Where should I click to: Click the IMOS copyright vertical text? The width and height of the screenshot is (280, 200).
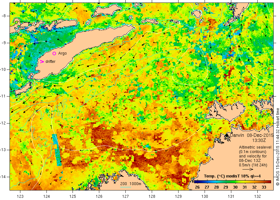tap(277, 147)
